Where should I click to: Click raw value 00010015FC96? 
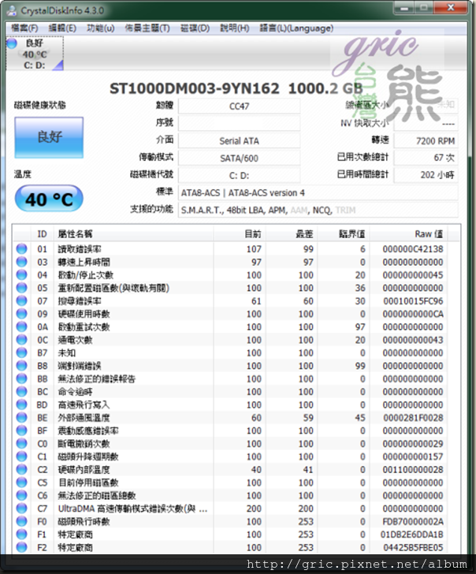click(413, 301)
